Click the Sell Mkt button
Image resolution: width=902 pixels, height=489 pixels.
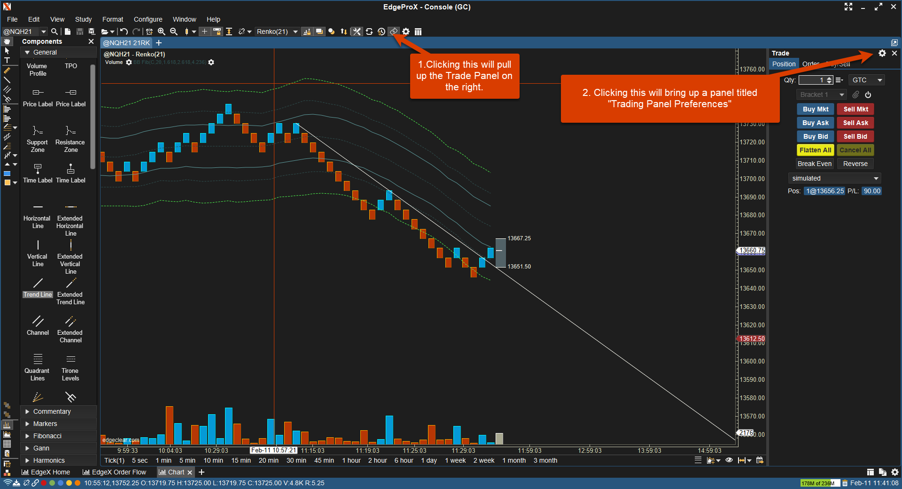click(855, 109)
